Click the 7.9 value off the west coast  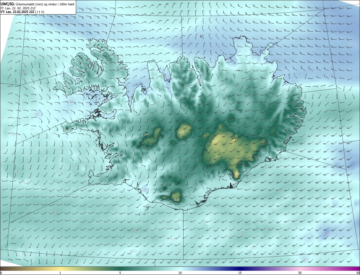point(23,73)
